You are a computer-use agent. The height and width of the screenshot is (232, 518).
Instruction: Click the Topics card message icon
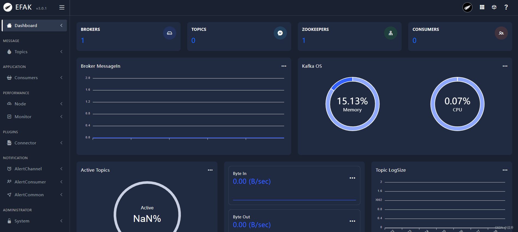(280, 33)
